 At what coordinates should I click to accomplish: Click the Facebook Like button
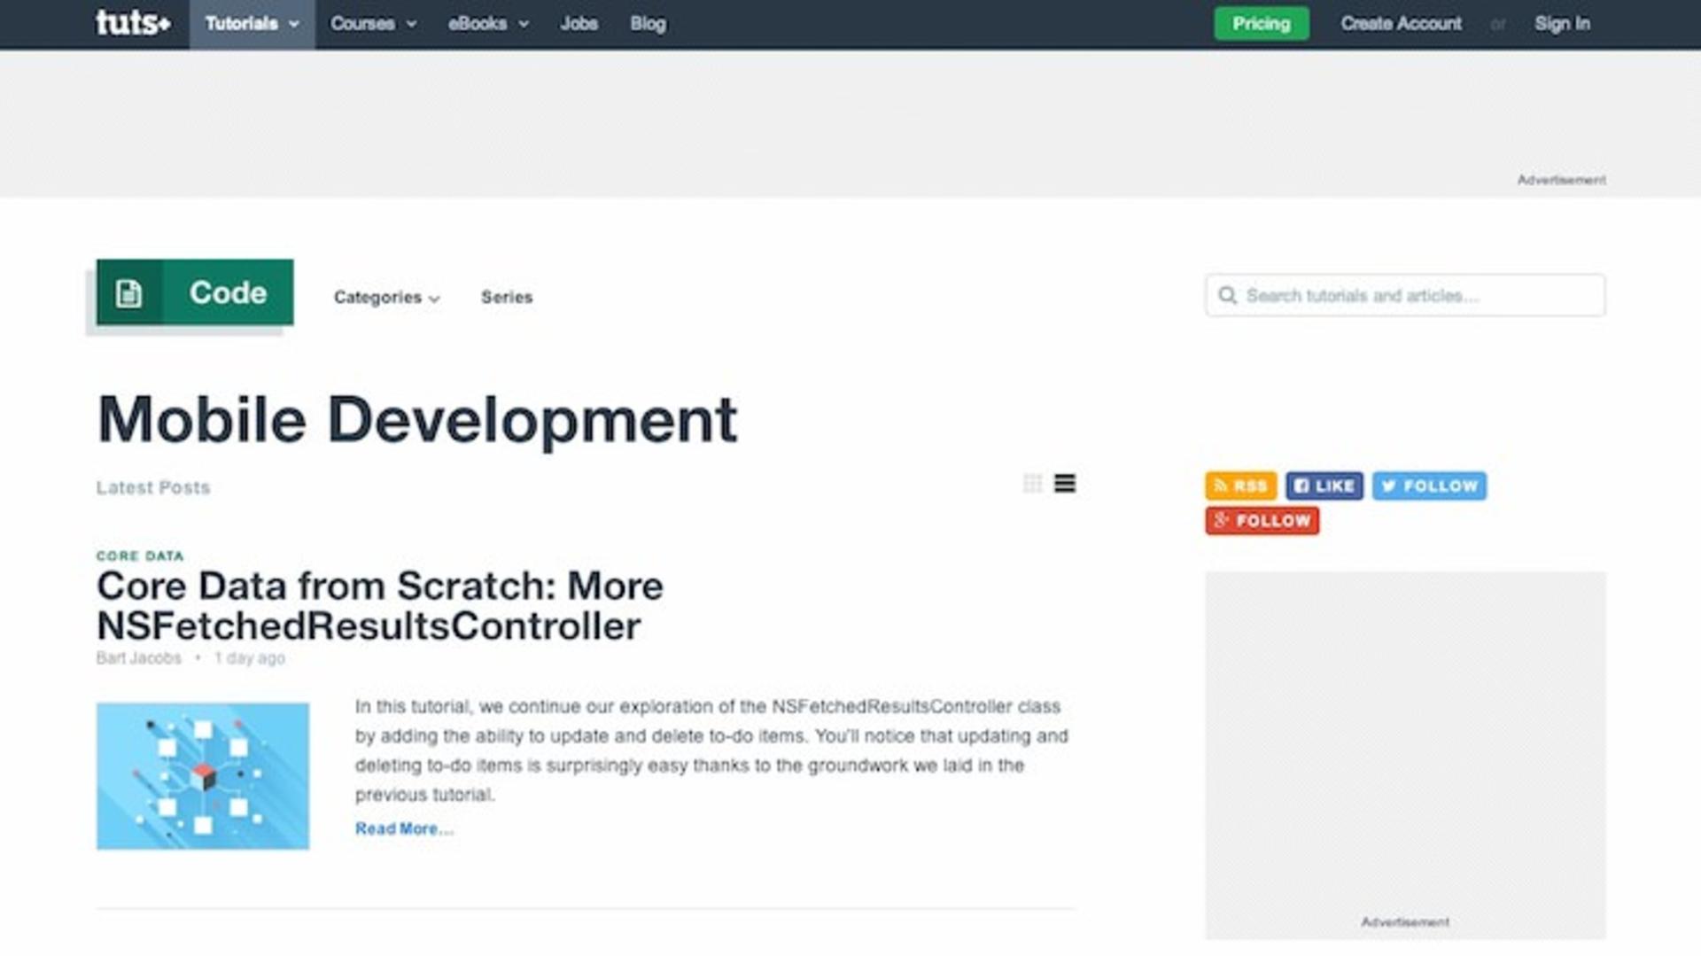[1324, 486]
